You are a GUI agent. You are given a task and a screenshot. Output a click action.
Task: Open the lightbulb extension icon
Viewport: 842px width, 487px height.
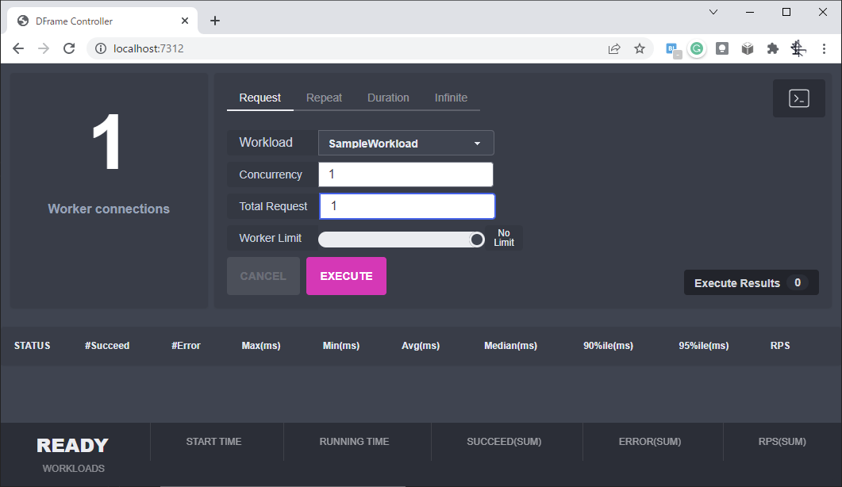[x=722, y=48]
